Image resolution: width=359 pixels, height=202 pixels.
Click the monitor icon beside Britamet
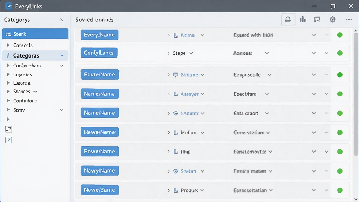(176, 75)
